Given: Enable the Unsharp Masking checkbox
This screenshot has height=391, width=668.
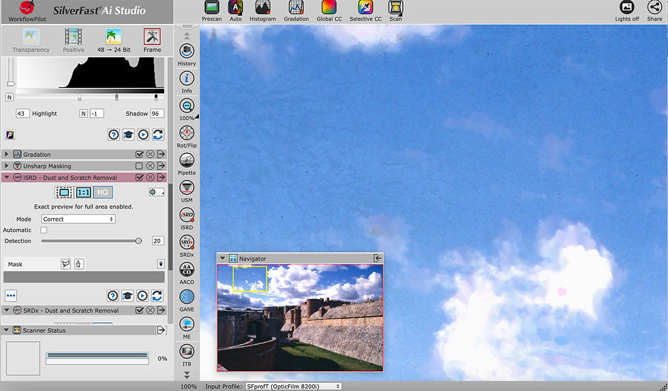Looking at the screenshot, I should click(x=139, y=166).
